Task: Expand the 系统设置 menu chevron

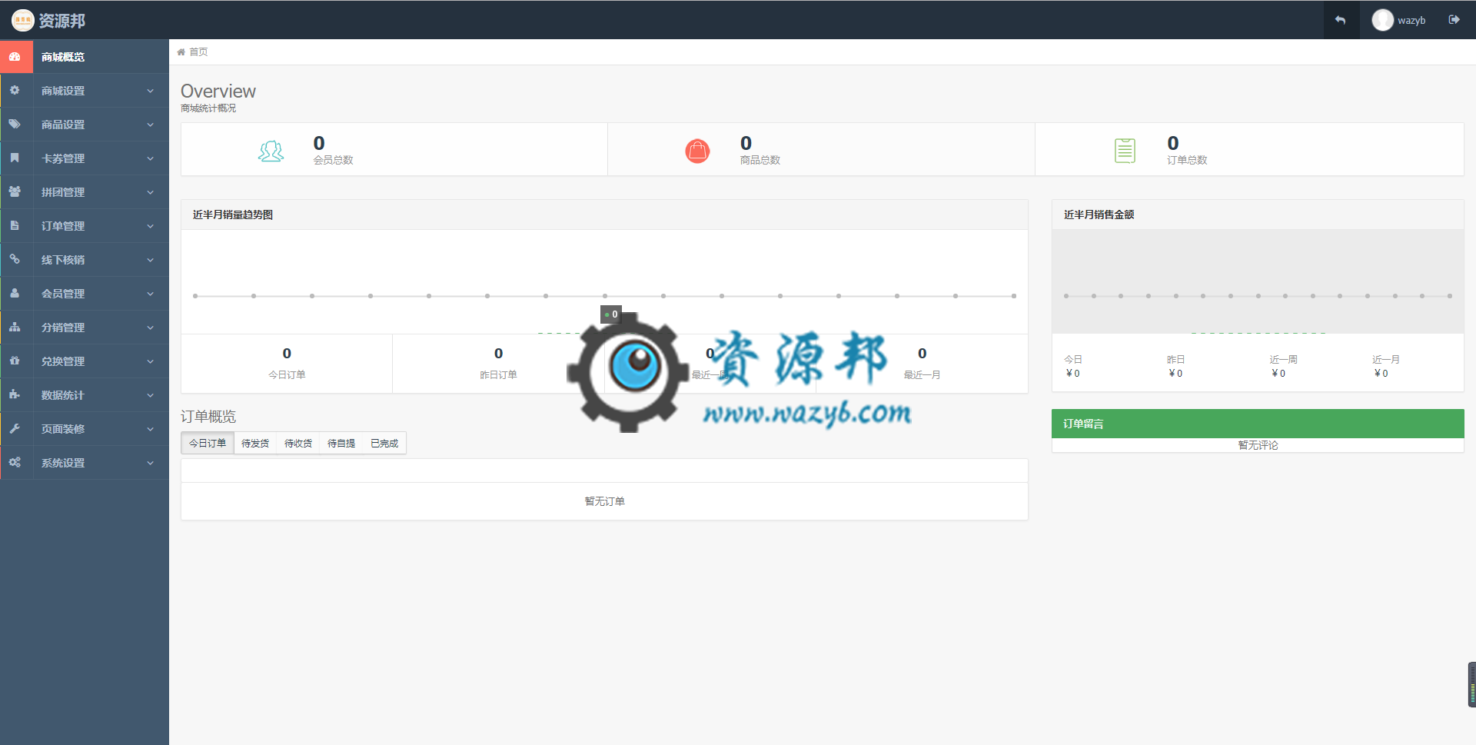Action: (x=150, y=463)
